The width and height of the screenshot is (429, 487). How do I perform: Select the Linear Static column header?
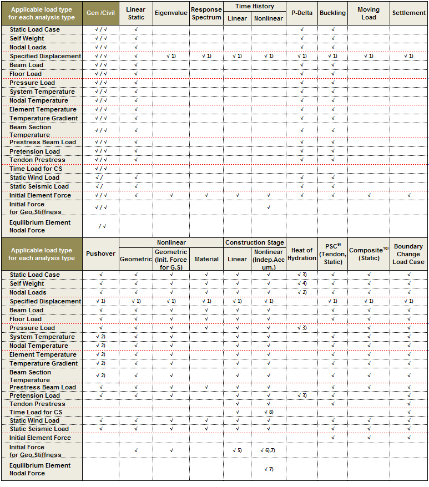coord(136,13)
